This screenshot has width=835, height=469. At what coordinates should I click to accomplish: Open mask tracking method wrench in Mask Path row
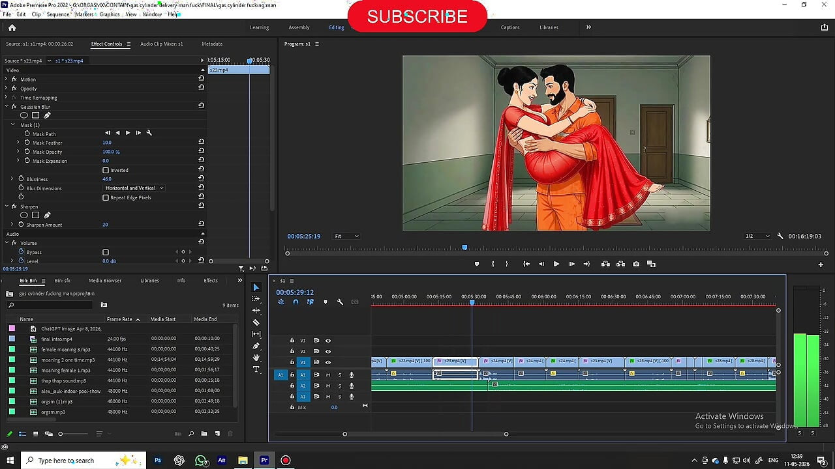tap(149, 133)
